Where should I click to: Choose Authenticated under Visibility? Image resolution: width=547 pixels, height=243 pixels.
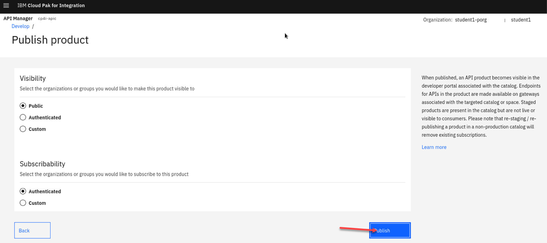click(23, 117)
